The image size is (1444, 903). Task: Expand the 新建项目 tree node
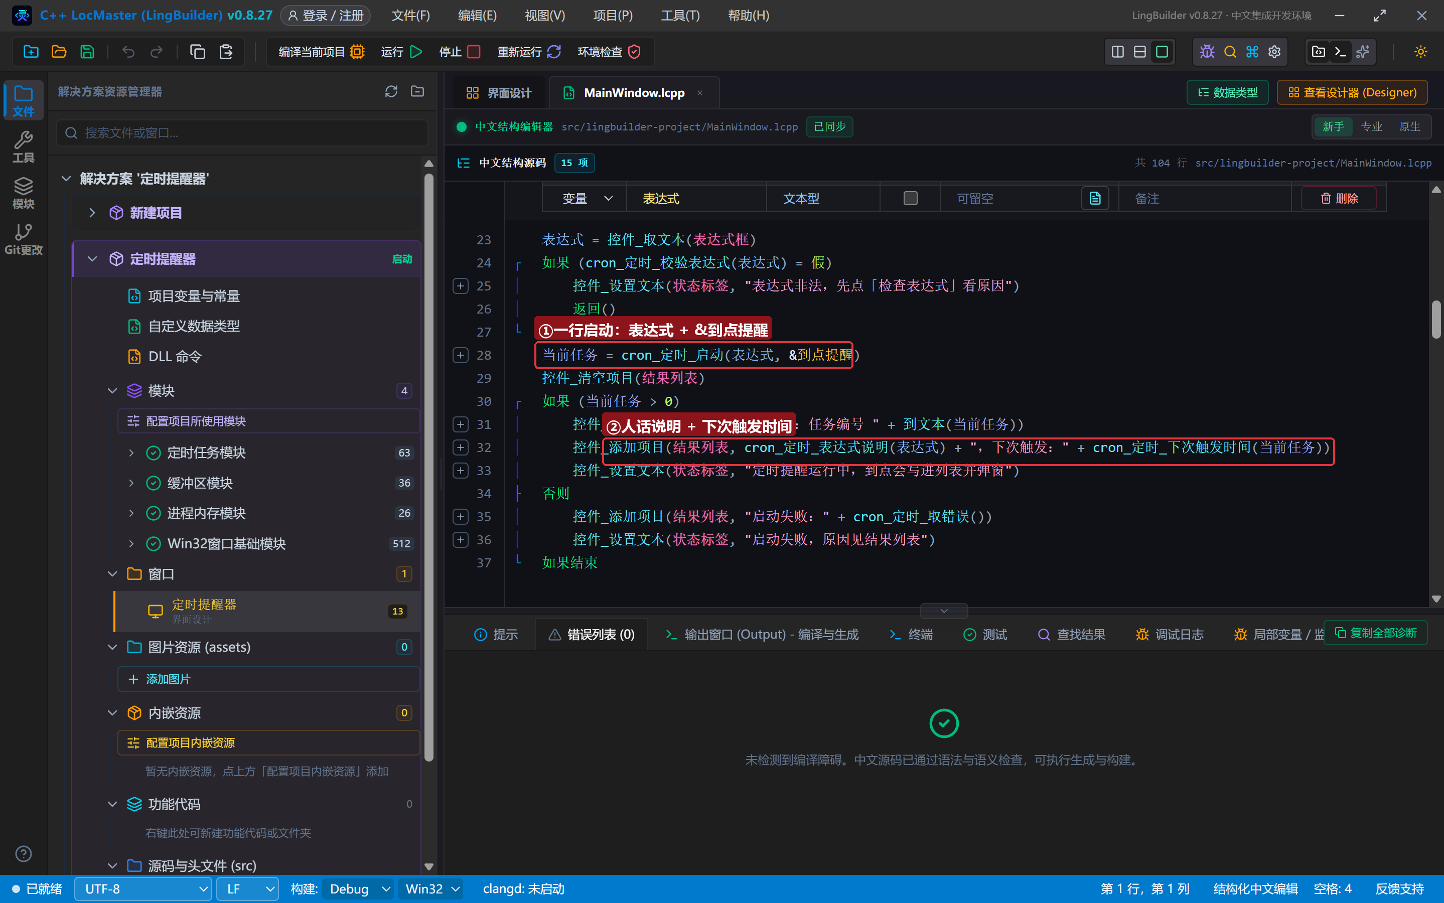(x=92, y=213)
